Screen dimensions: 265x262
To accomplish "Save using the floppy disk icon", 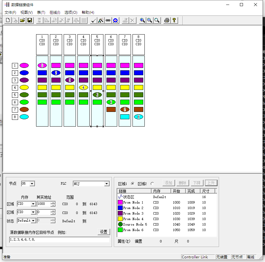I will point(30,20).
